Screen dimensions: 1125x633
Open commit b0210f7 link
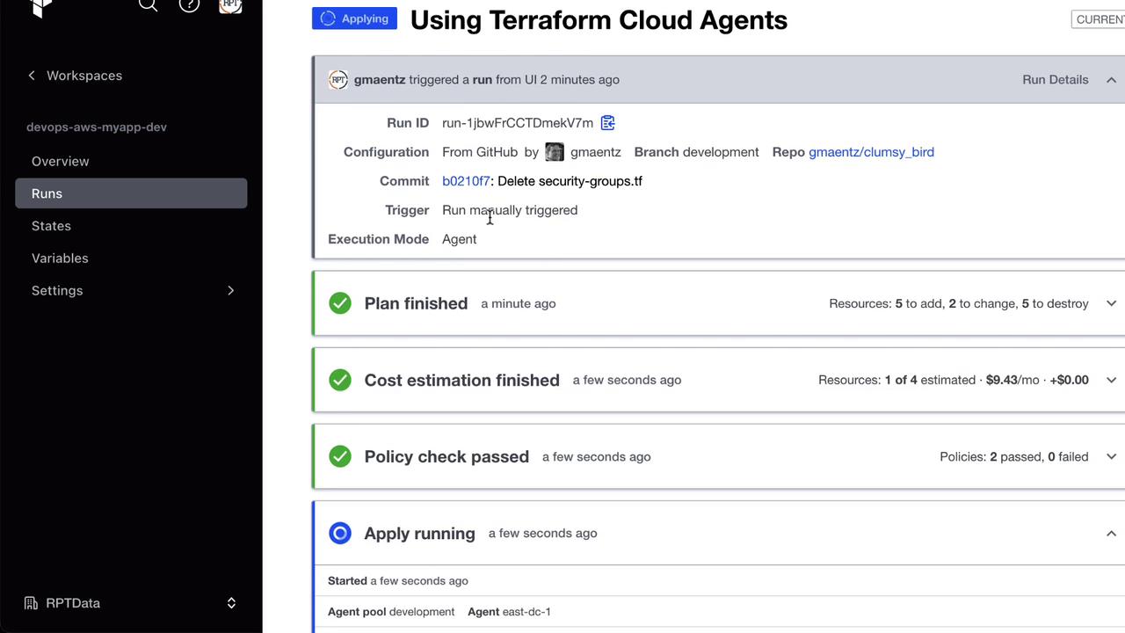(x=466, y=181)
